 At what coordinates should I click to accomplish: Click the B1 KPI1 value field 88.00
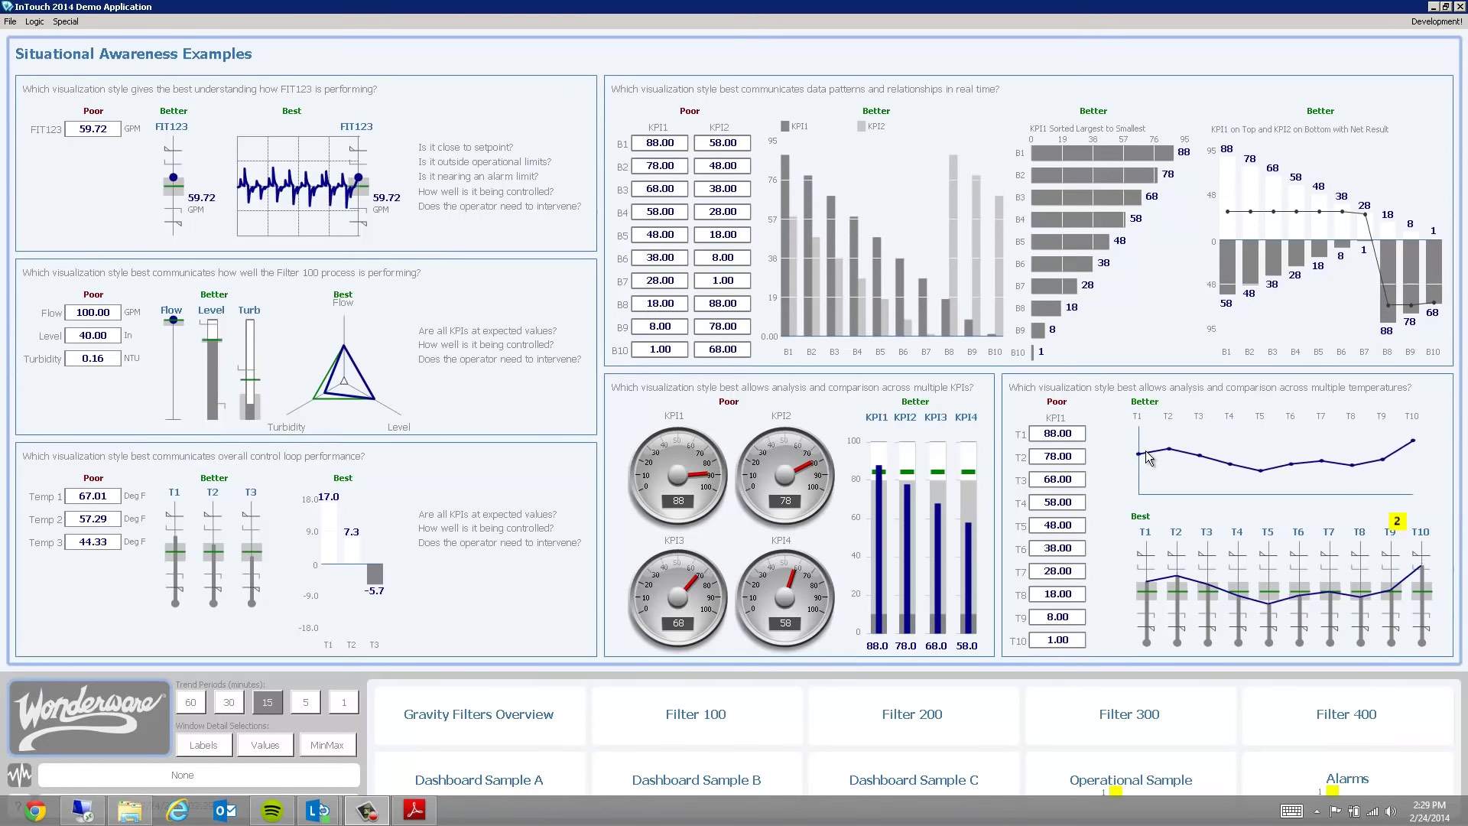click(660, 143)
